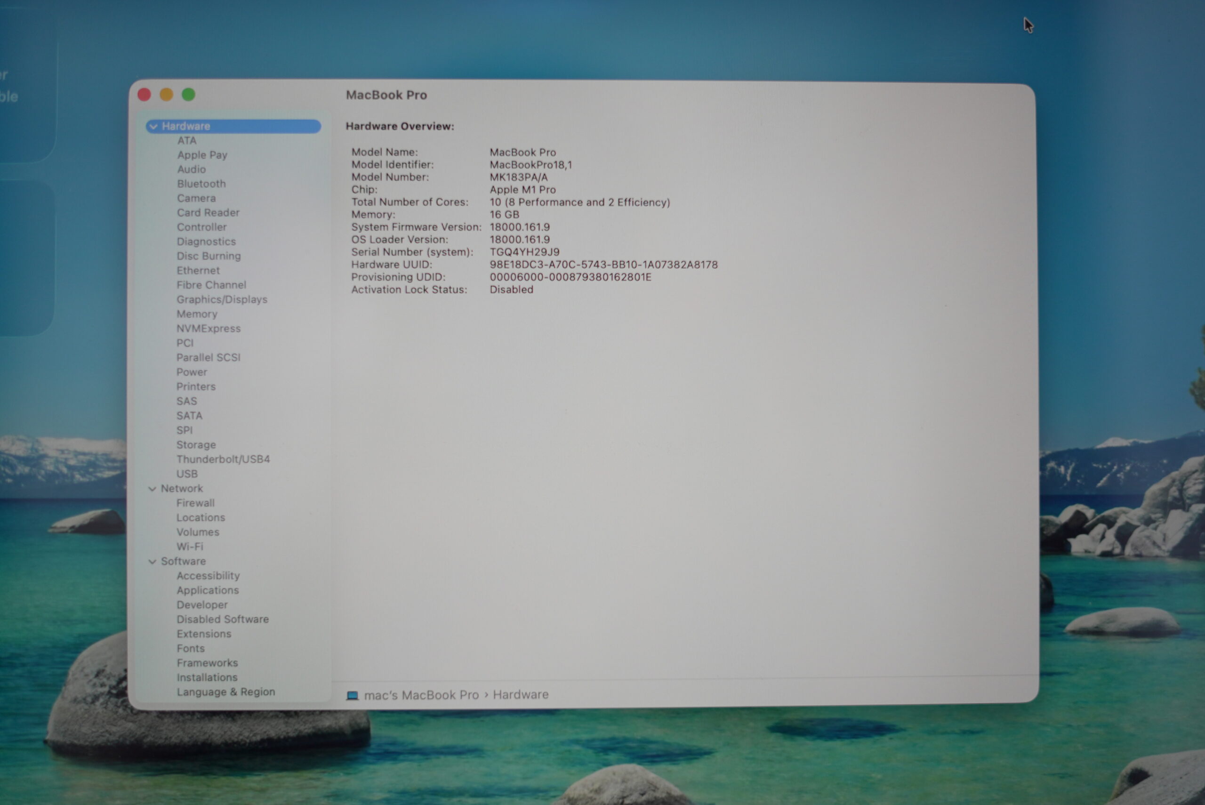
Task: Select ATA in the sidebar
Action: point(187,141)
